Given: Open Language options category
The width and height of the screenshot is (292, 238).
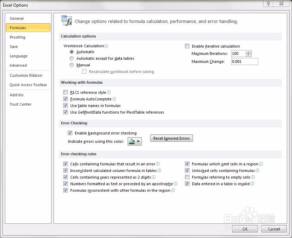Looking at the screenshot, I should [28, 56].
